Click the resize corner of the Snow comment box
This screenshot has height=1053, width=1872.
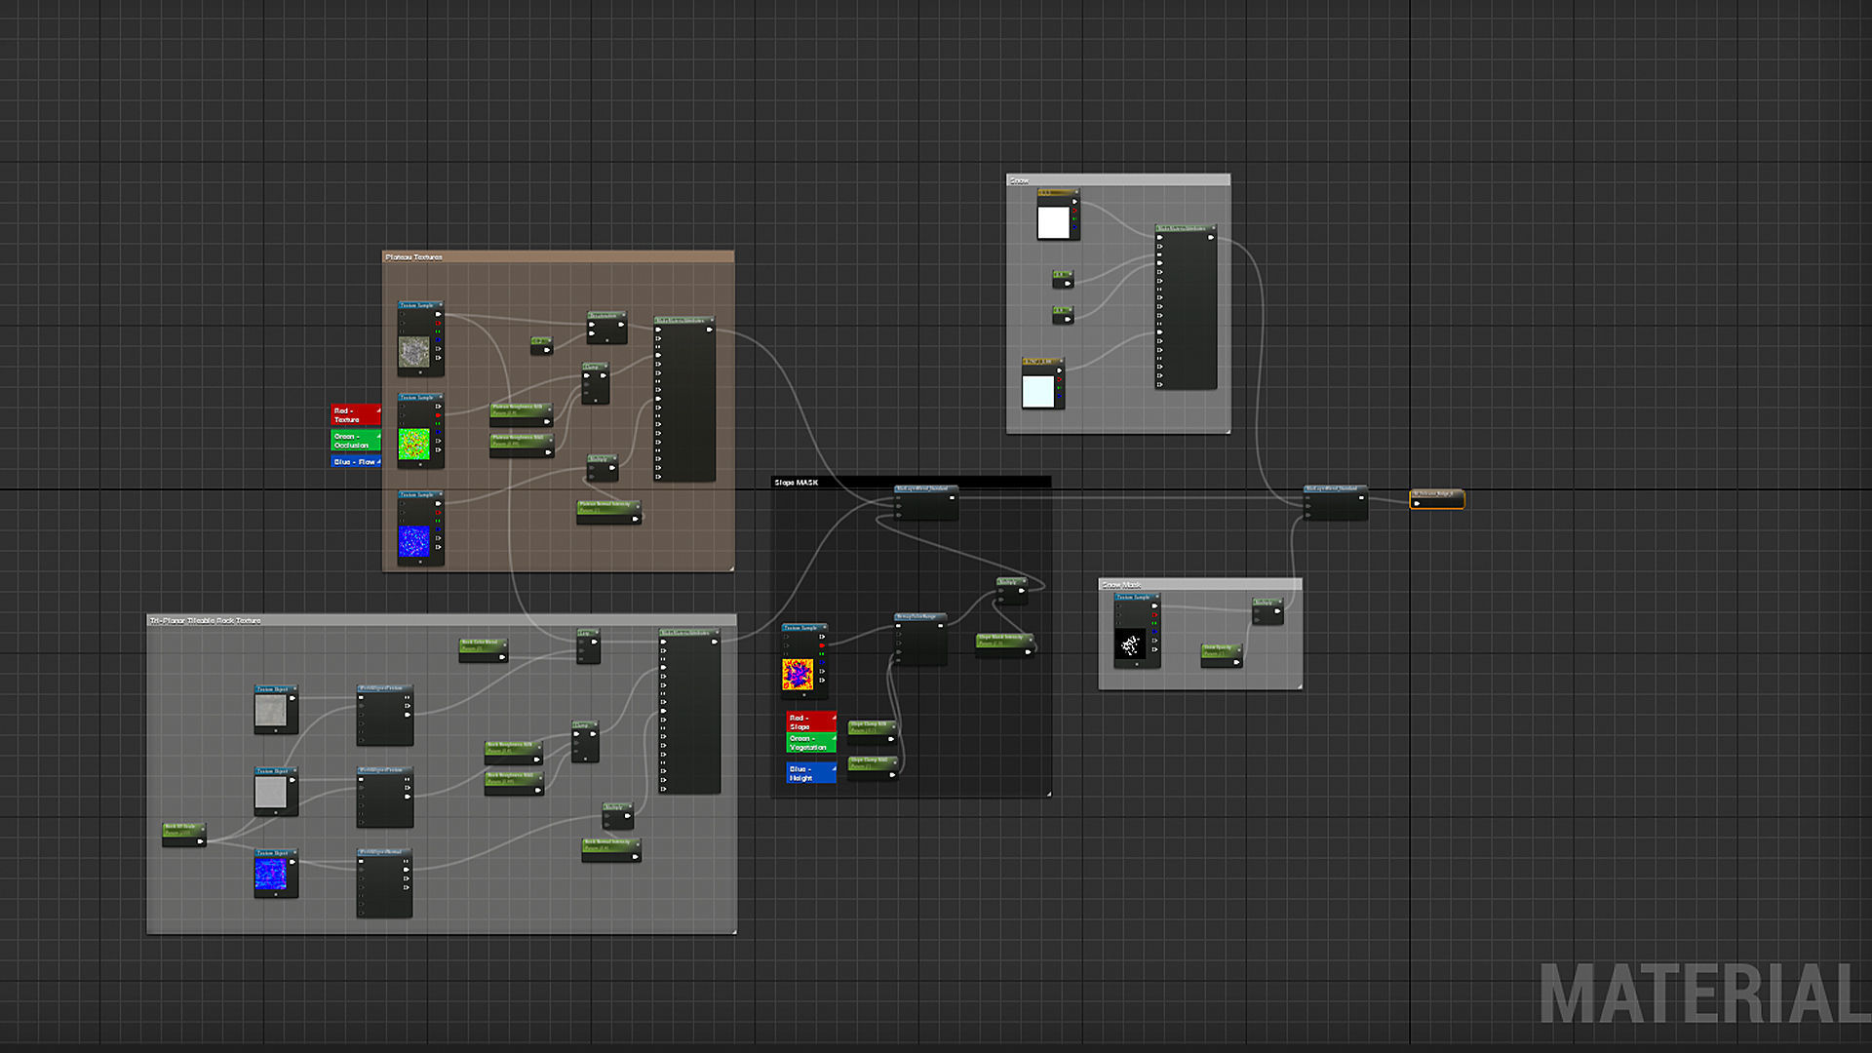(x=1227, y=430)
